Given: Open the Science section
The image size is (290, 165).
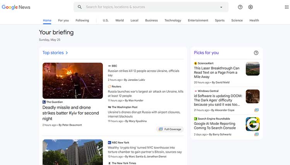Looking at the screenshot, I should click(237, 20).
